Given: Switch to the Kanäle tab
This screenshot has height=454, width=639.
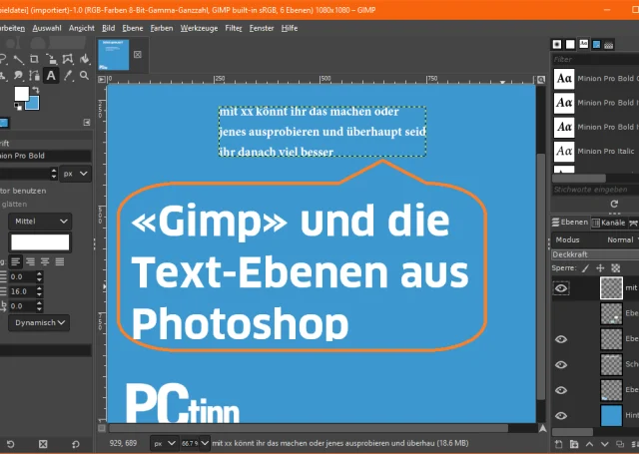Looking at the screenshot, I should (x=609, y=223).
